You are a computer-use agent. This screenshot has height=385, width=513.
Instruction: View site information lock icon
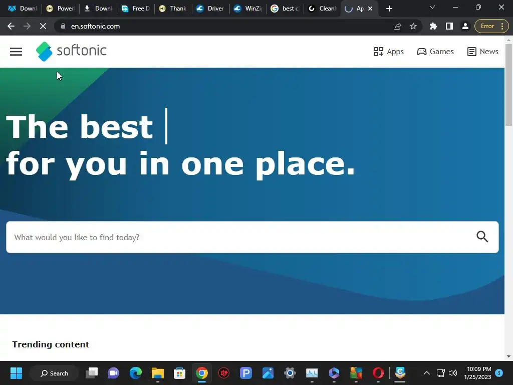point(63,26)
